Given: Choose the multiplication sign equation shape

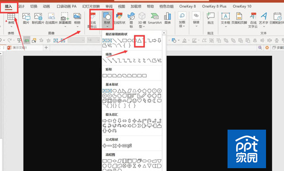Looking at the screenshot, I should [115, 145].
